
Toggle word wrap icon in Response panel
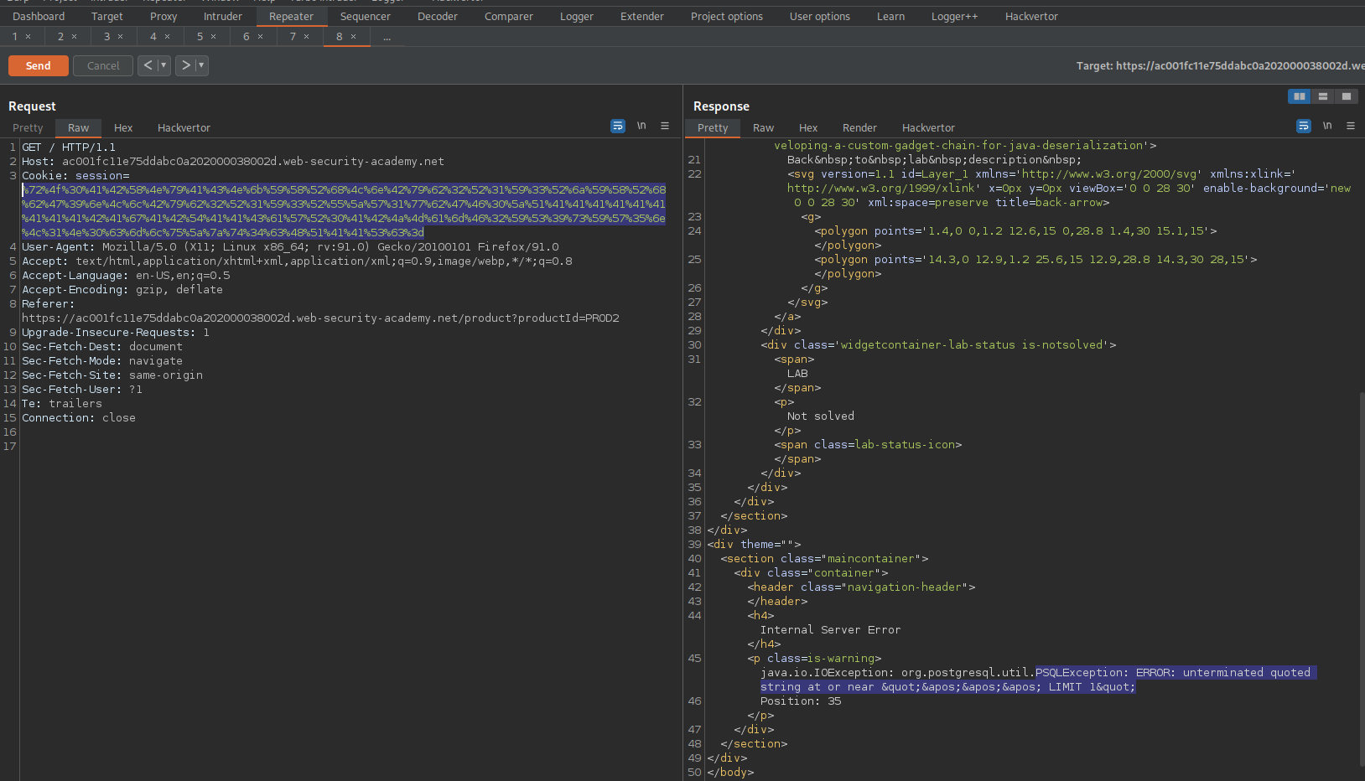pos(1304,126)
